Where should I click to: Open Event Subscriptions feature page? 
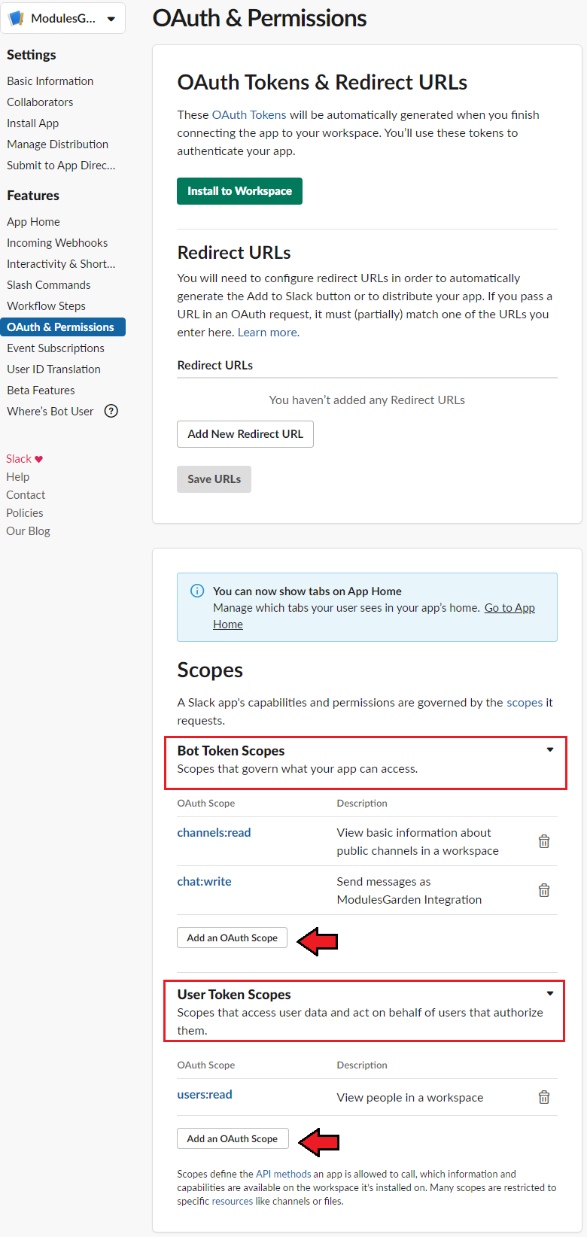coord(56,348)
